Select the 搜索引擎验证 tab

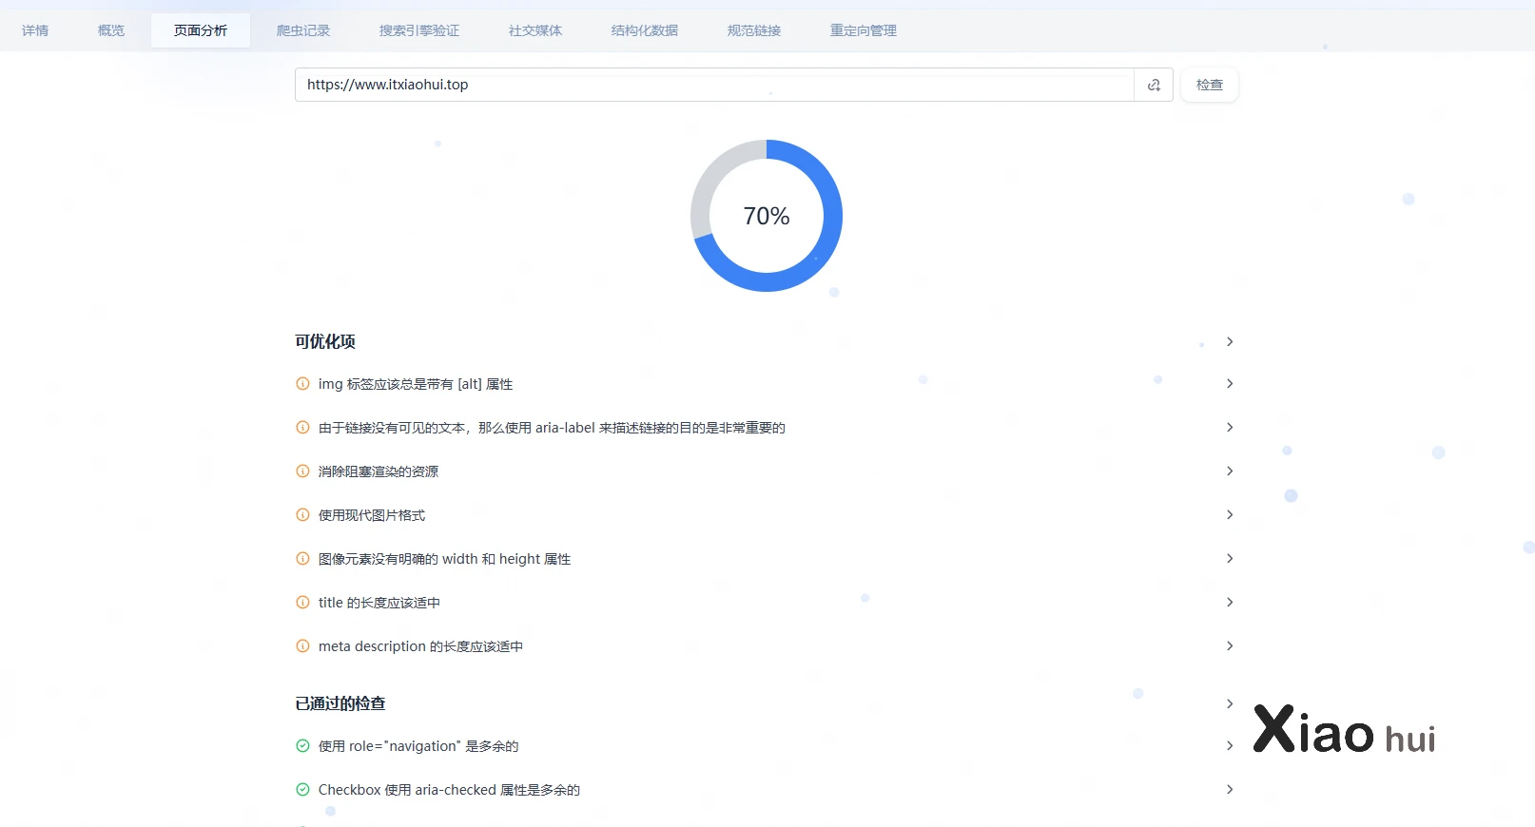pos(418,30)
